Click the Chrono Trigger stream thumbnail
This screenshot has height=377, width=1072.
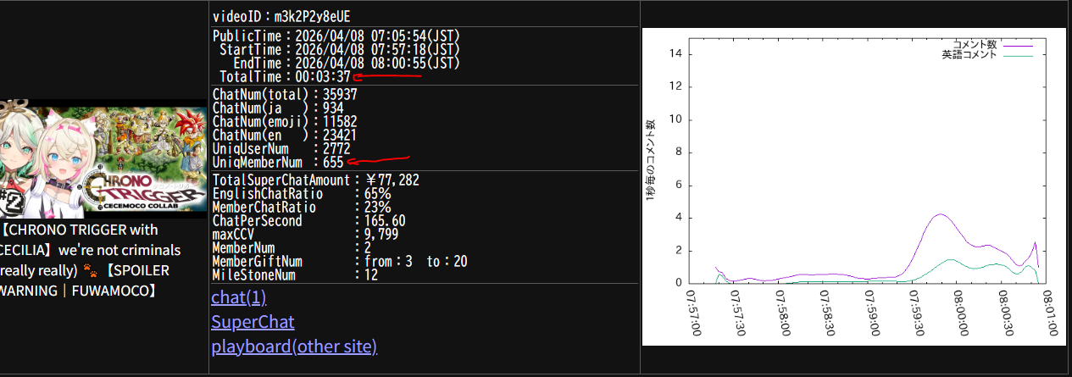coord(103,158)
